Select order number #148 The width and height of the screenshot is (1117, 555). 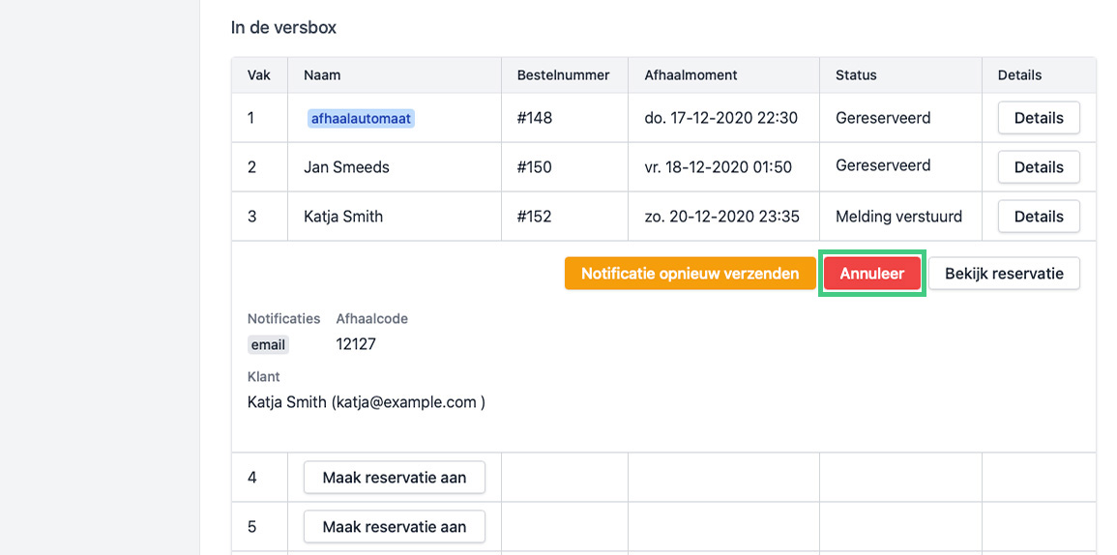coord(535,118)
